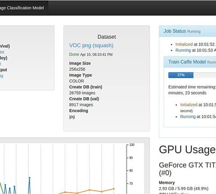Click the Image Classification Model navbar title

tap(22, 8)
